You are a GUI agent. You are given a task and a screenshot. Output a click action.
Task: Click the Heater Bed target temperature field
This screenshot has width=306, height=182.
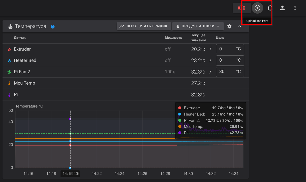226,60
